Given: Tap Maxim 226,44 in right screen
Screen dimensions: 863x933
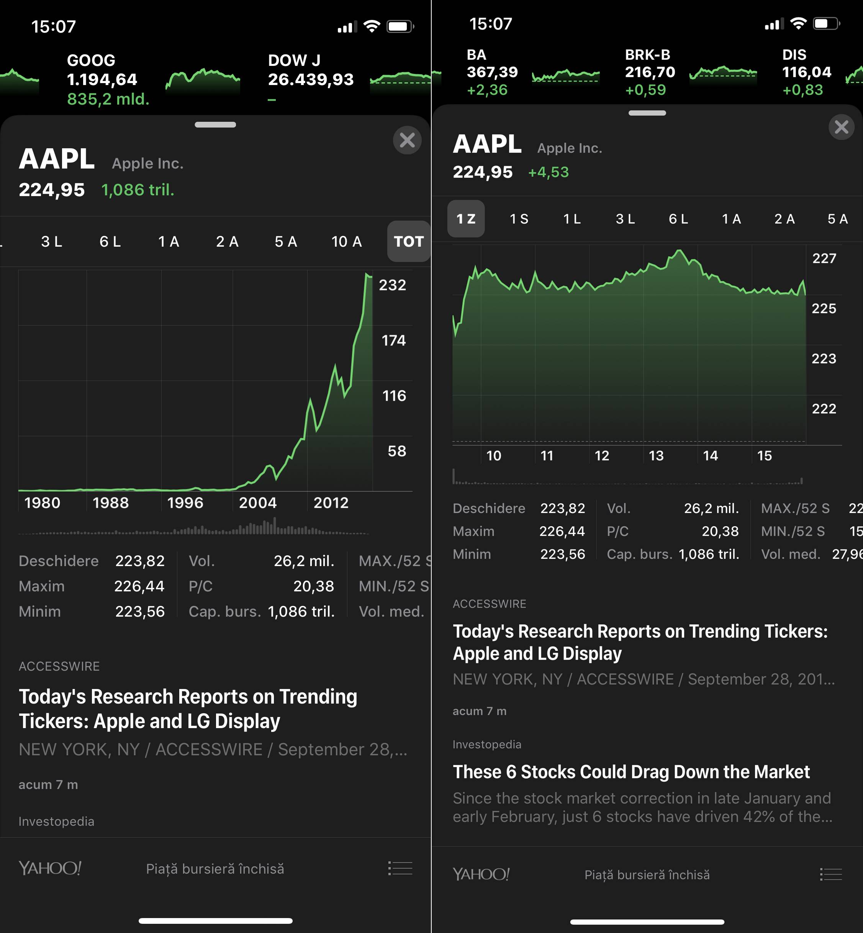Looking at the screenshot, I should tap(519, 531).
